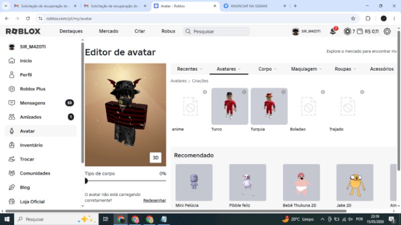Open the settings gear in Roblox header
Viewport: 401px width, 225px height.
(x=387, y=32)
